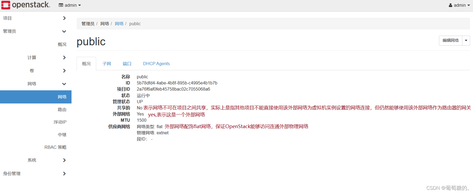The image size is (473, 193).
Task: Click the 段ID: - text
Action: [x=145, y=139]
